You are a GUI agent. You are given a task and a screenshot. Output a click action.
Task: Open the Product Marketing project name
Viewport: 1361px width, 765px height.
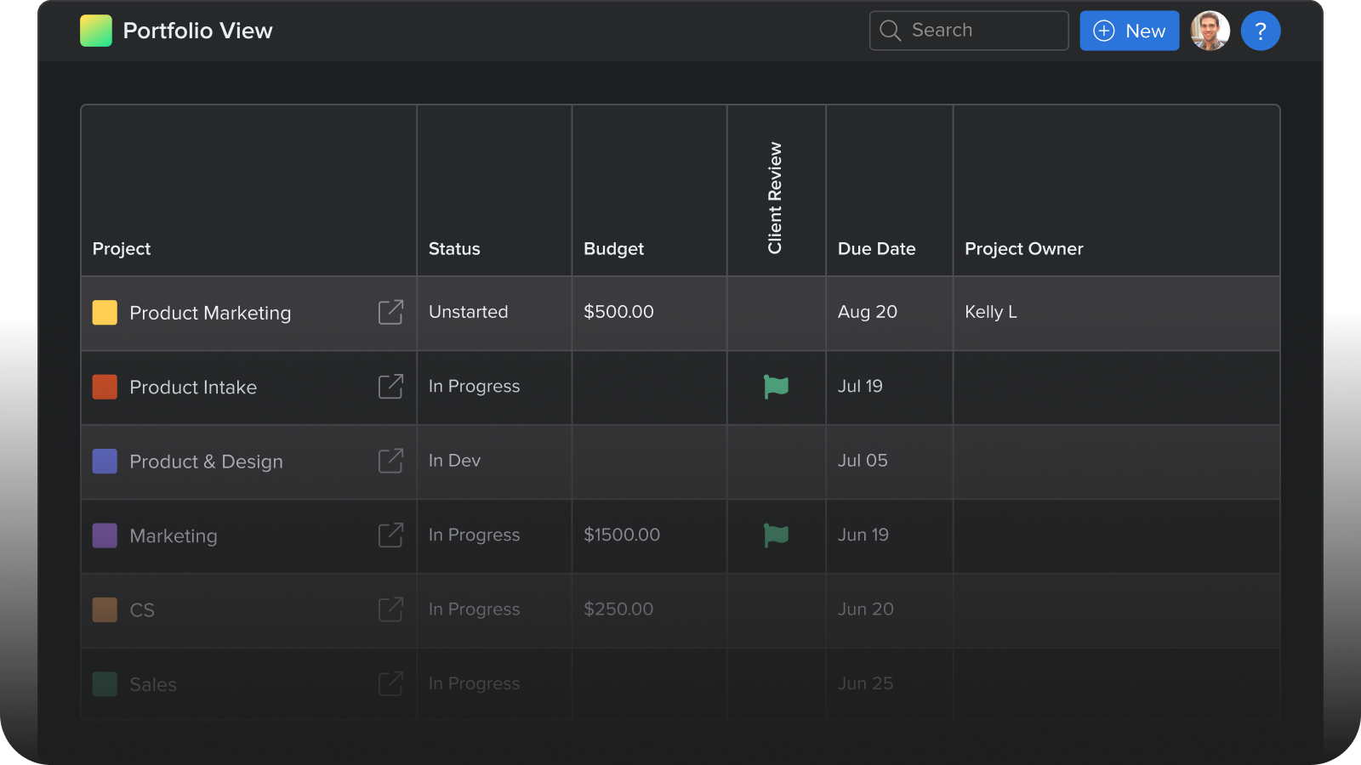coord(210,313)
